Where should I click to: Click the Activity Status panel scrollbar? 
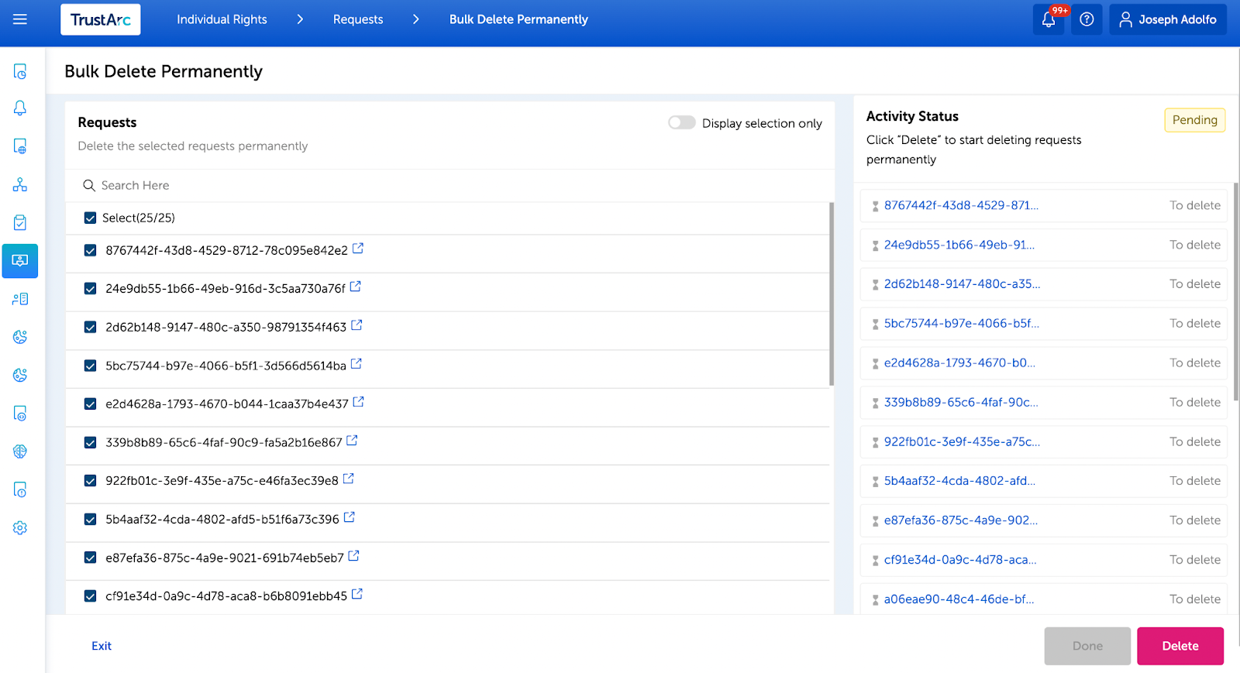pyautogui.click(x=1236, y=292)
